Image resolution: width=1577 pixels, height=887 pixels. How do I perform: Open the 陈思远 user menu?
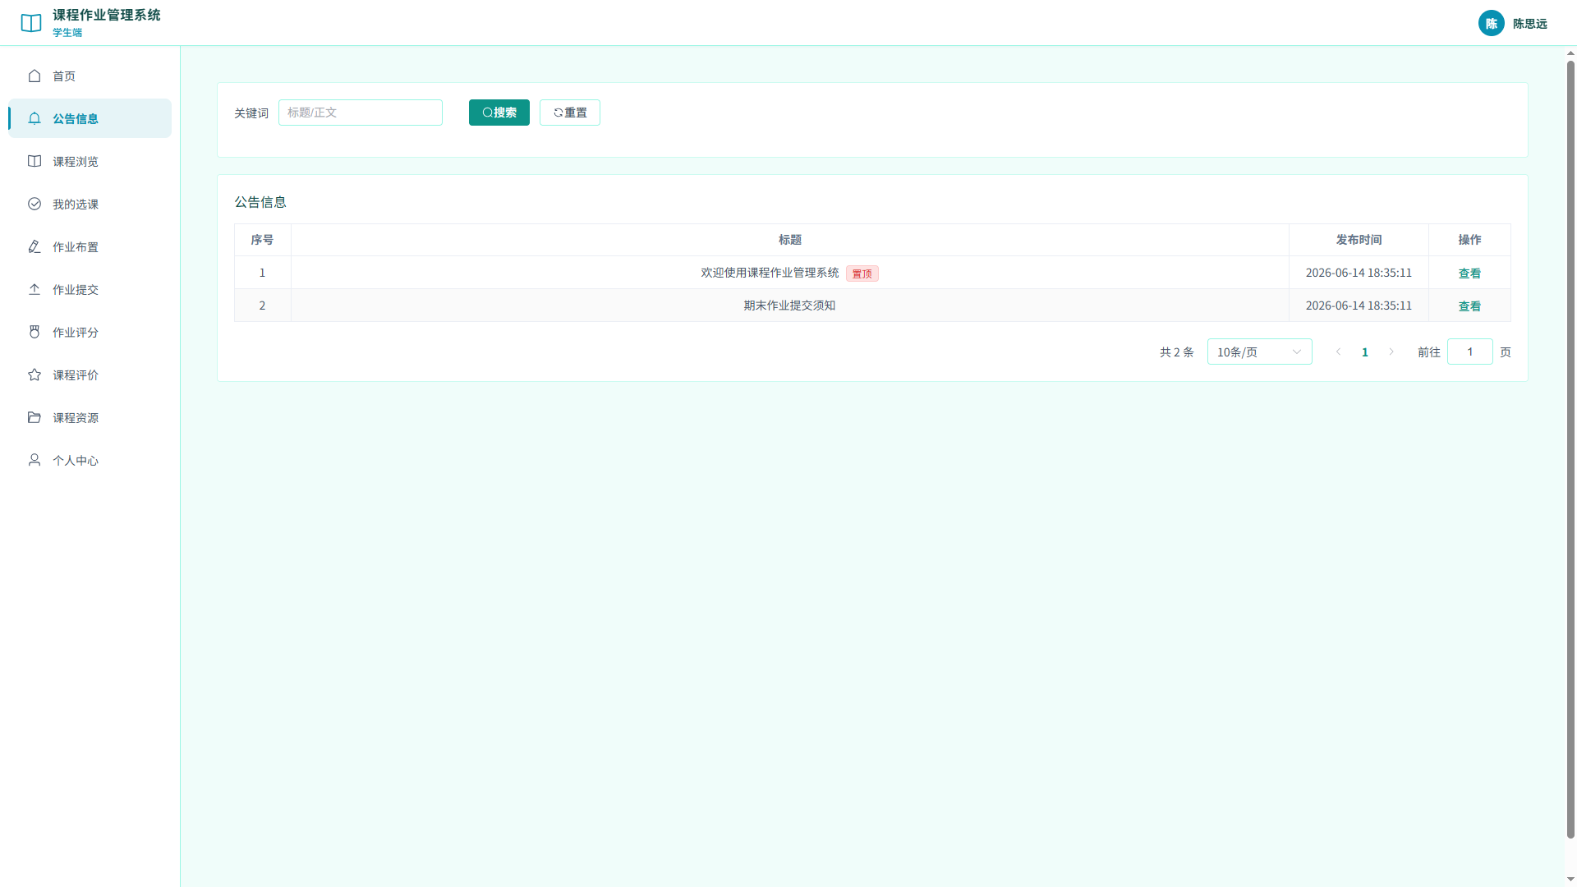point(1513,23)
